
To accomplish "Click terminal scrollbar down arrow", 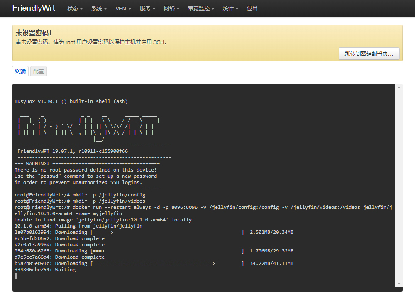I will [399, 284].
